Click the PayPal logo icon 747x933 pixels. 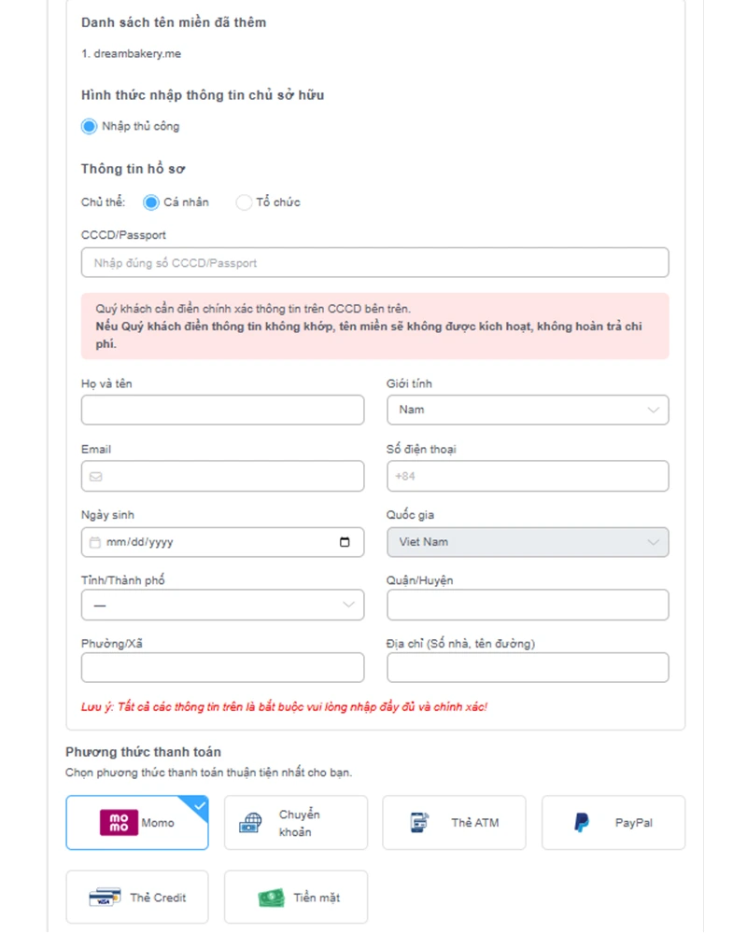click(x=582, y=823)
